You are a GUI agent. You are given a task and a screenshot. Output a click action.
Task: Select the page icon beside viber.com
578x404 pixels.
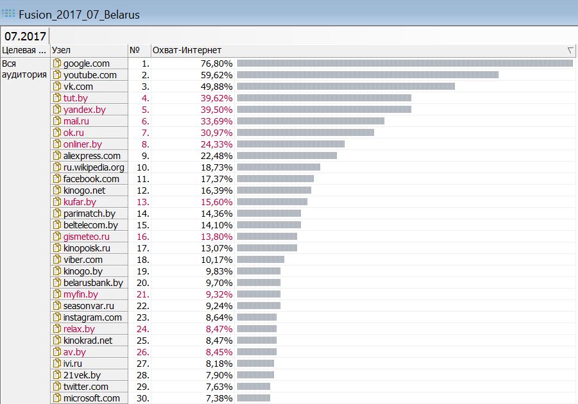tap(57, 260)
